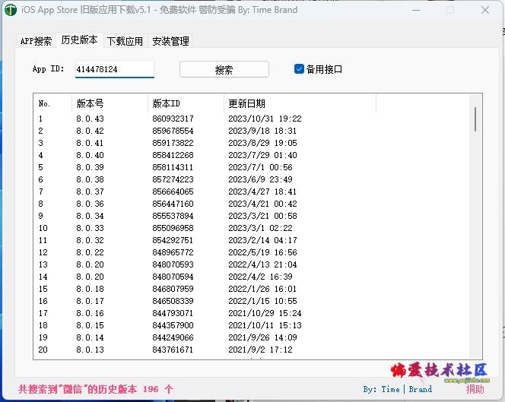This screenshot has height=402, width=505.
Task: Select version ID 859173822
Action: click(173, 143)
